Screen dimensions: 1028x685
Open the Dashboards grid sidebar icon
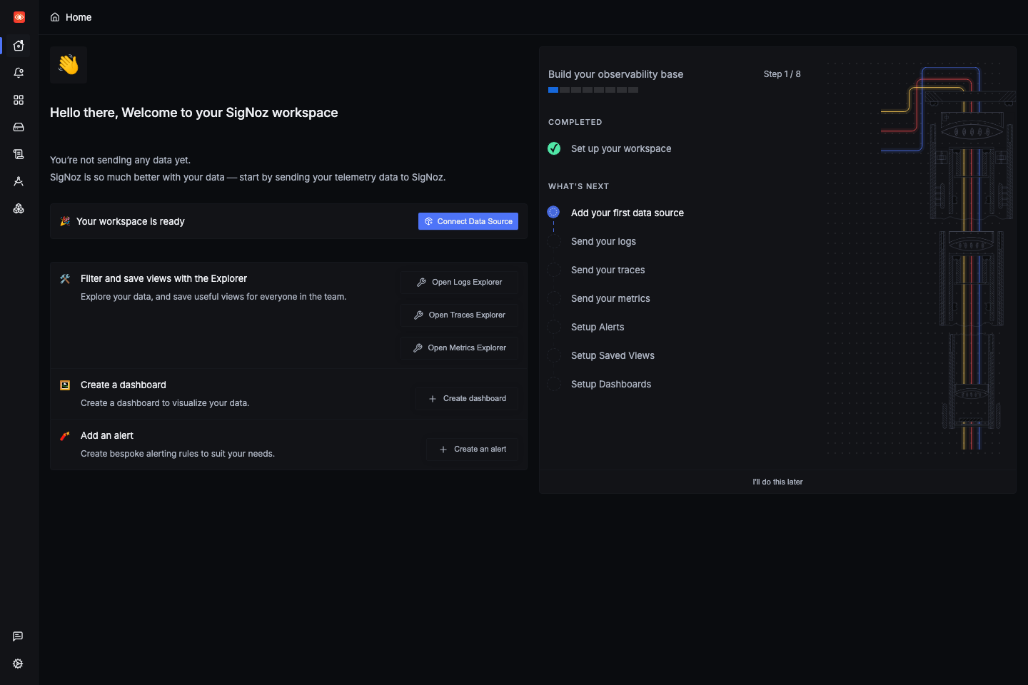point(19,100)
